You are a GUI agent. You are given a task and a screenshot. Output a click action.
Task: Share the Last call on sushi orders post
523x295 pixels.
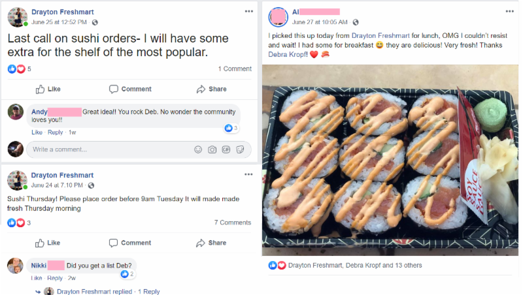[211, 89]
